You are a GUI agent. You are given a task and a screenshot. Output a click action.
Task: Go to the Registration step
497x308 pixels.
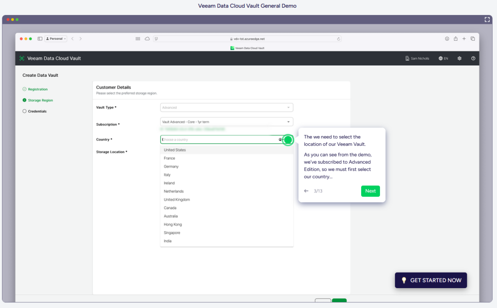click(35, 89)
